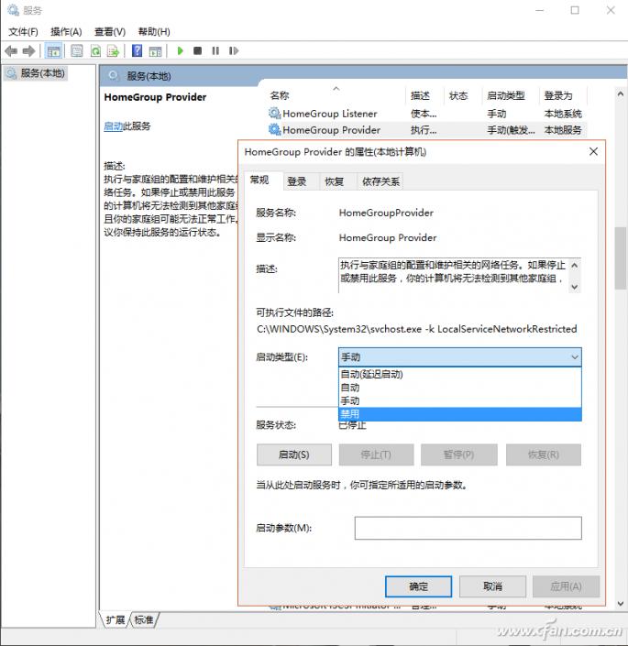Click the HomeGroupProvider service name value

386,213
